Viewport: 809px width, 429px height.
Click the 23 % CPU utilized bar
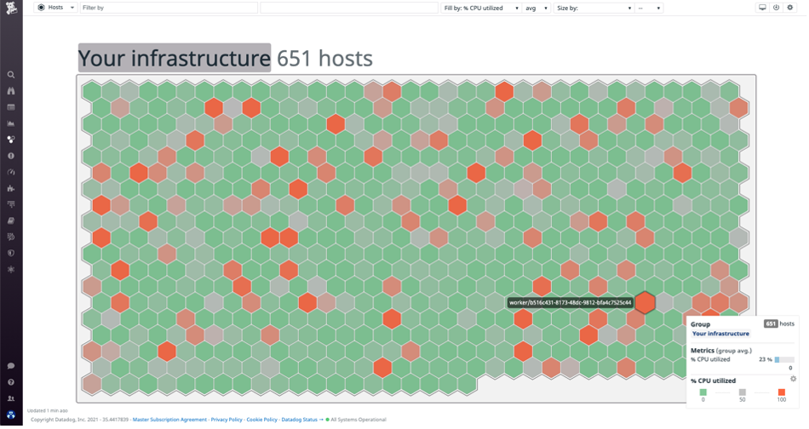tap(784, 360)
